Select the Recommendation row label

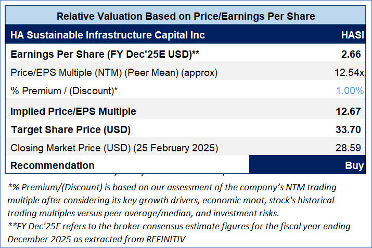point(53,165)
